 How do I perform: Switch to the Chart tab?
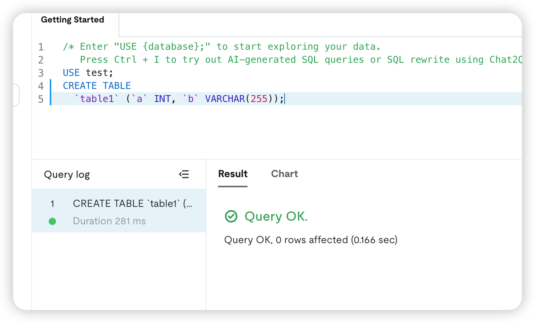tap(284, 174)
